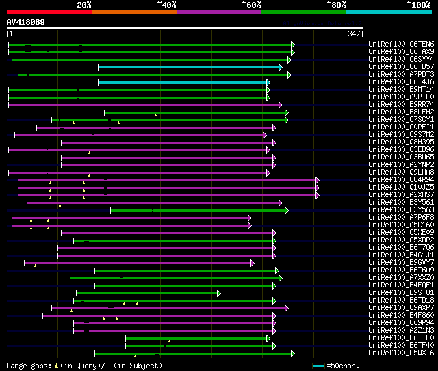Screen dimensions: 438x371
Task: Click the UniRef100_C6TD57 label
Action: pos(401,67)
